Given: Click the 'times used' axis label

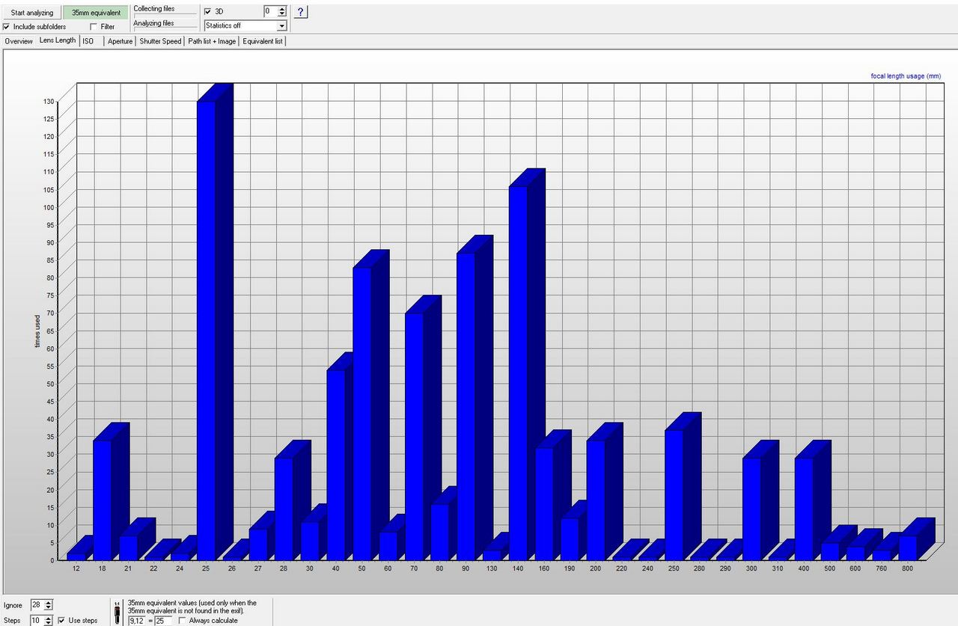Looking at the screenshot, I should (37, 330).
